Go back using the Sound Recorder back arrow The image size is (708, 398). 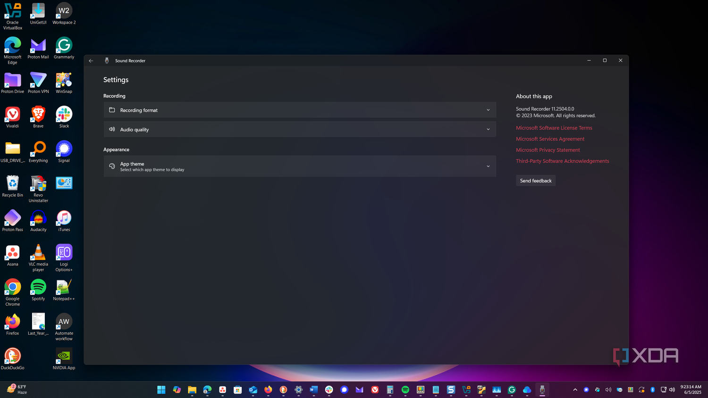(91, 61)
